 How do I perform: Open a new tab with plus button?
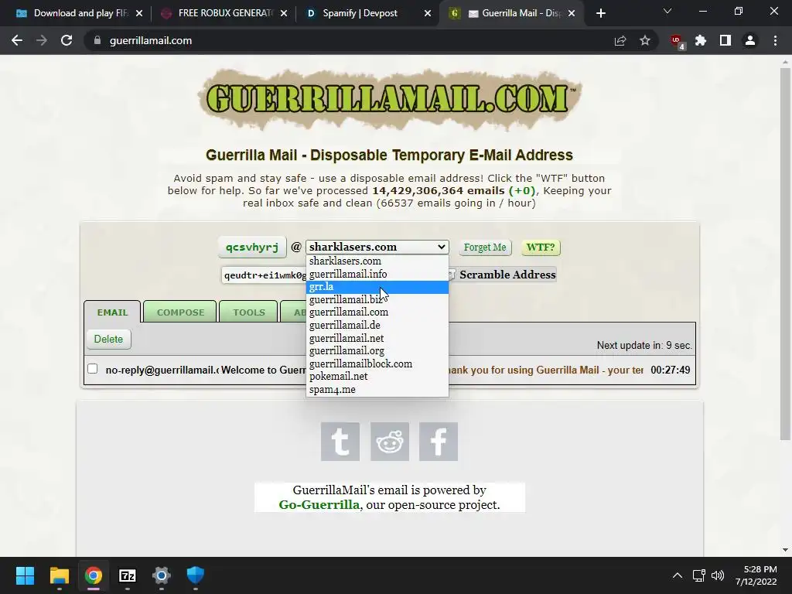coord(600,13)
